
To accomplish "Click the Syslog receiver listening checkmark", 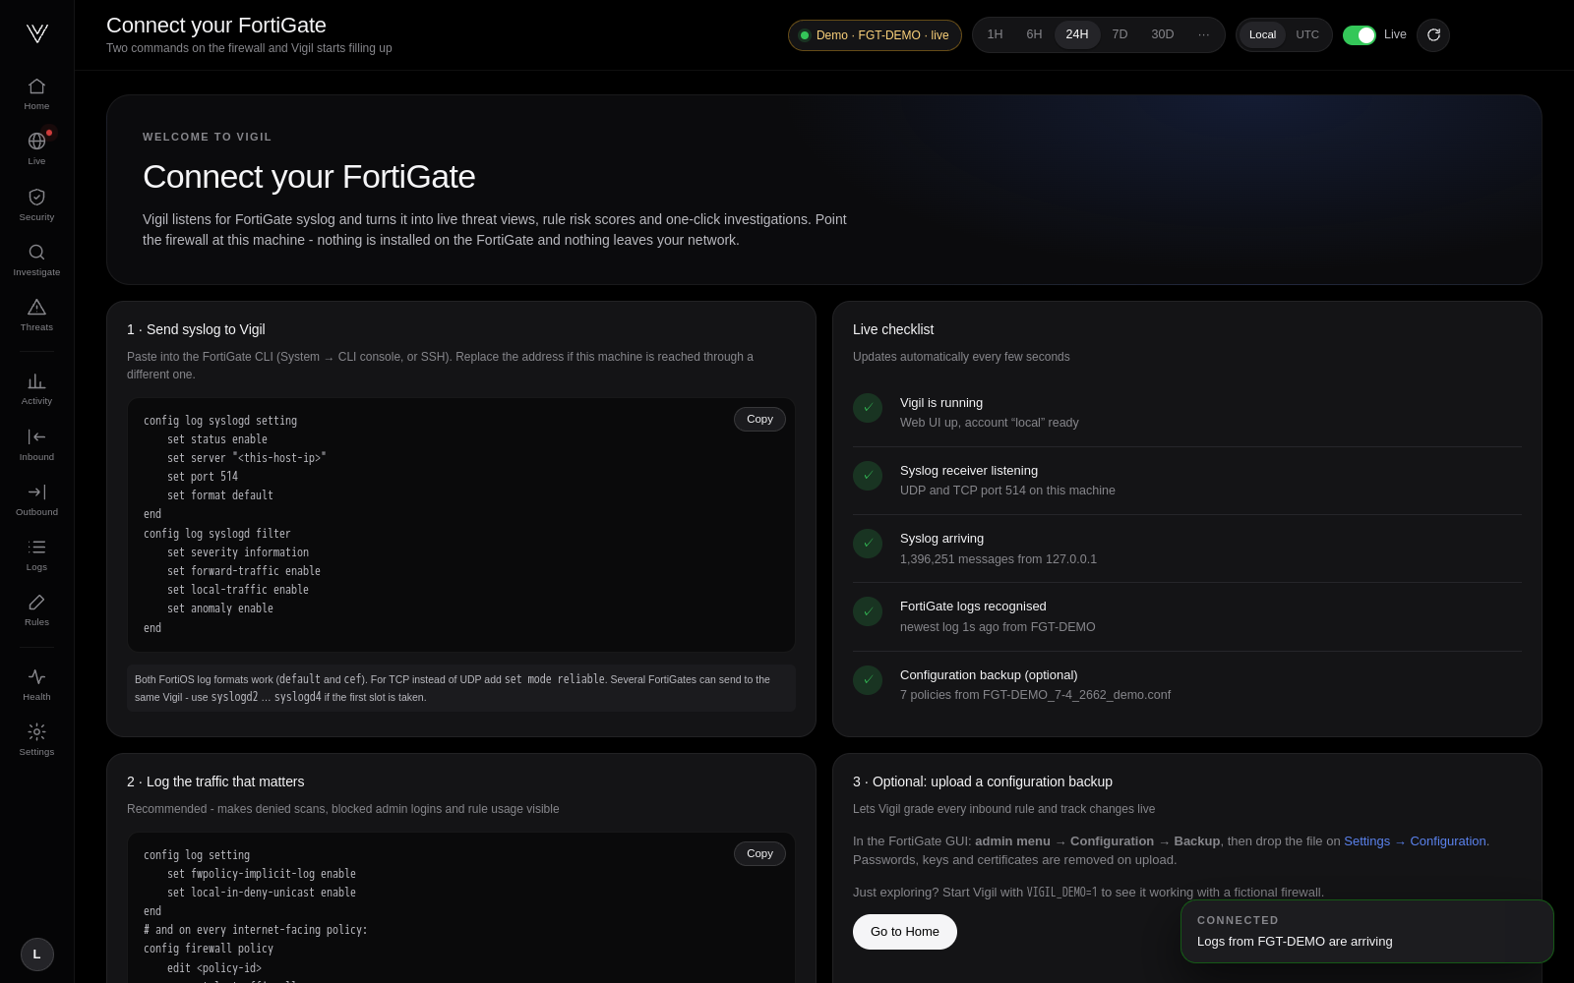I will tap(868, 476).
